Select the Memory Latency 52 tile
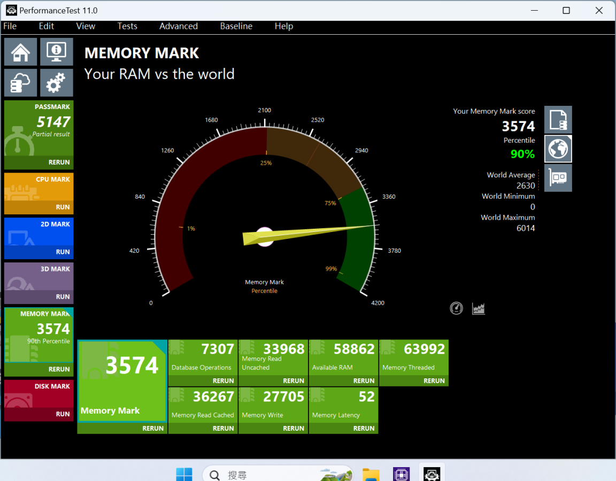The image size is (616, 481). pyautogui.click(x=343, y=405)
